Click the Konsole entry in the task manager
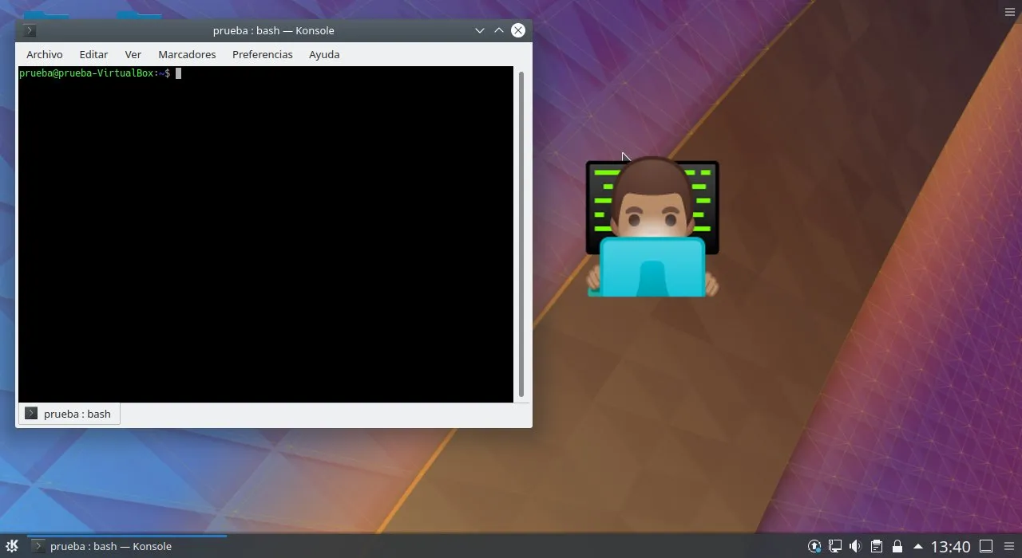The width and height of the screenshot is (1022, 558). pos(127,546)
